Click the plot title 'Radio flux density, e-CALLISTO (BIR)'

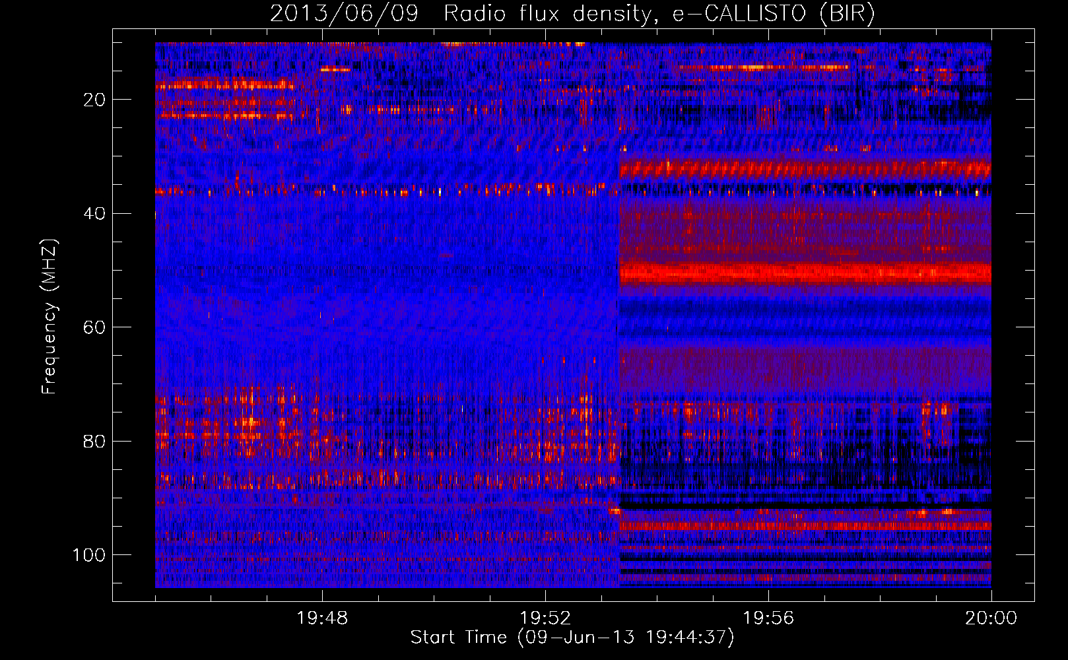click(x=659, y=14)
